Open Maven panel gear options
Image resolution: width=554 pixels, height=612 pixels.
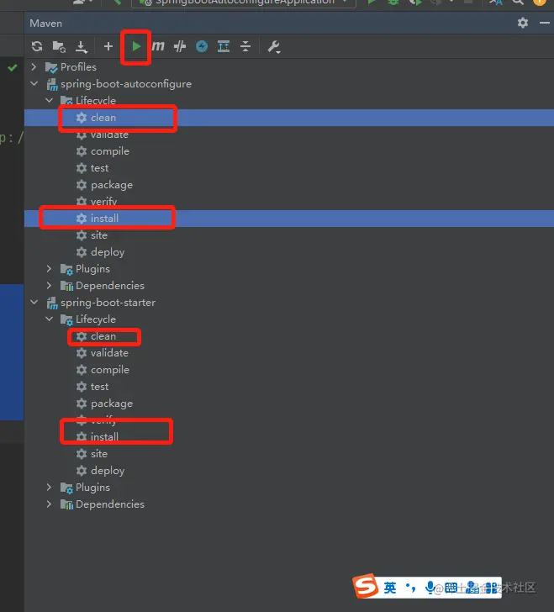[x=523, y=23]
